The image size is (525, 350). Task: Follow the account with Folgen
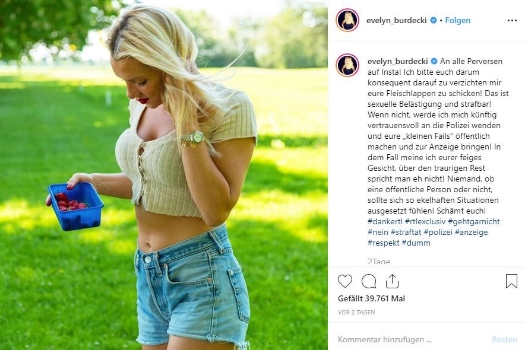tap(458, 20)
